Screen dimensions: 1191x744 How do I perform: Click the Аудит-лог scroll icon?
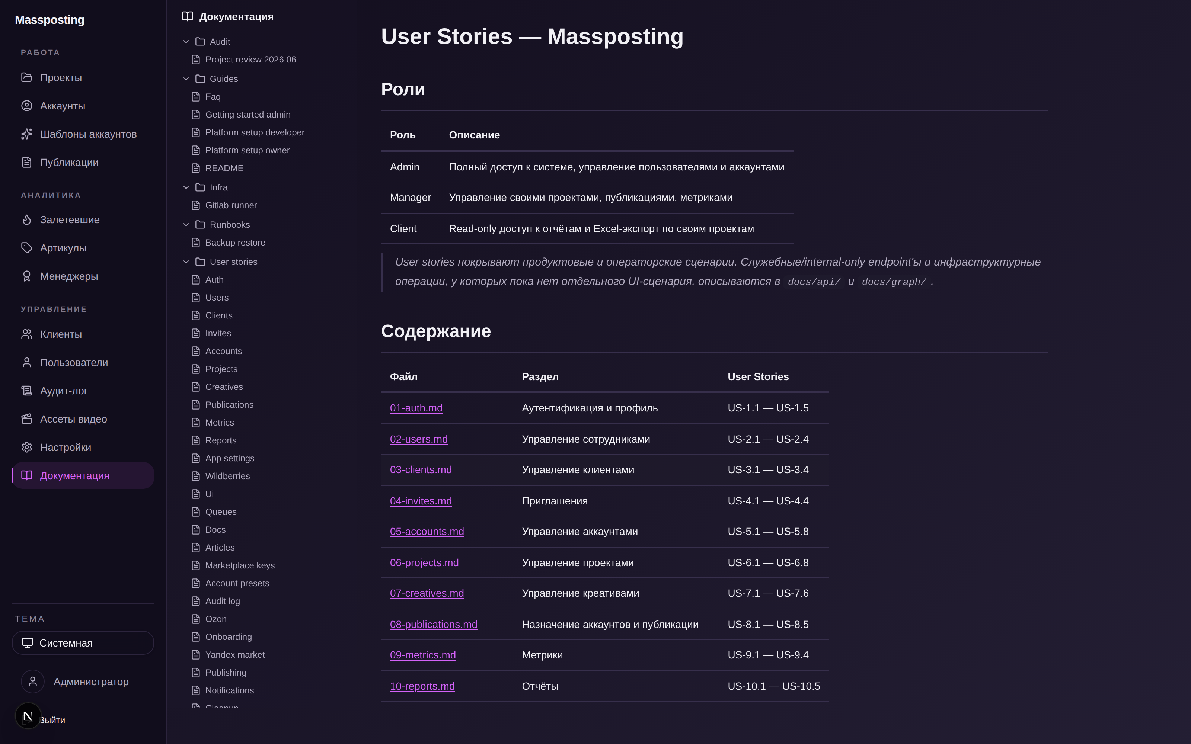[x=26, y=391]
